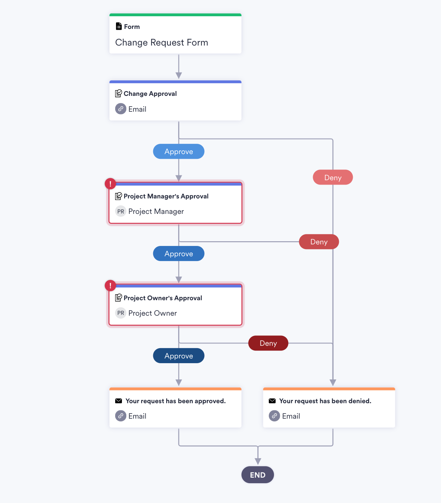The width and height of the screenshot is (441, 503).
Task: Click the PR avatar beside Project Manager
Action: [x=121, y=211]
